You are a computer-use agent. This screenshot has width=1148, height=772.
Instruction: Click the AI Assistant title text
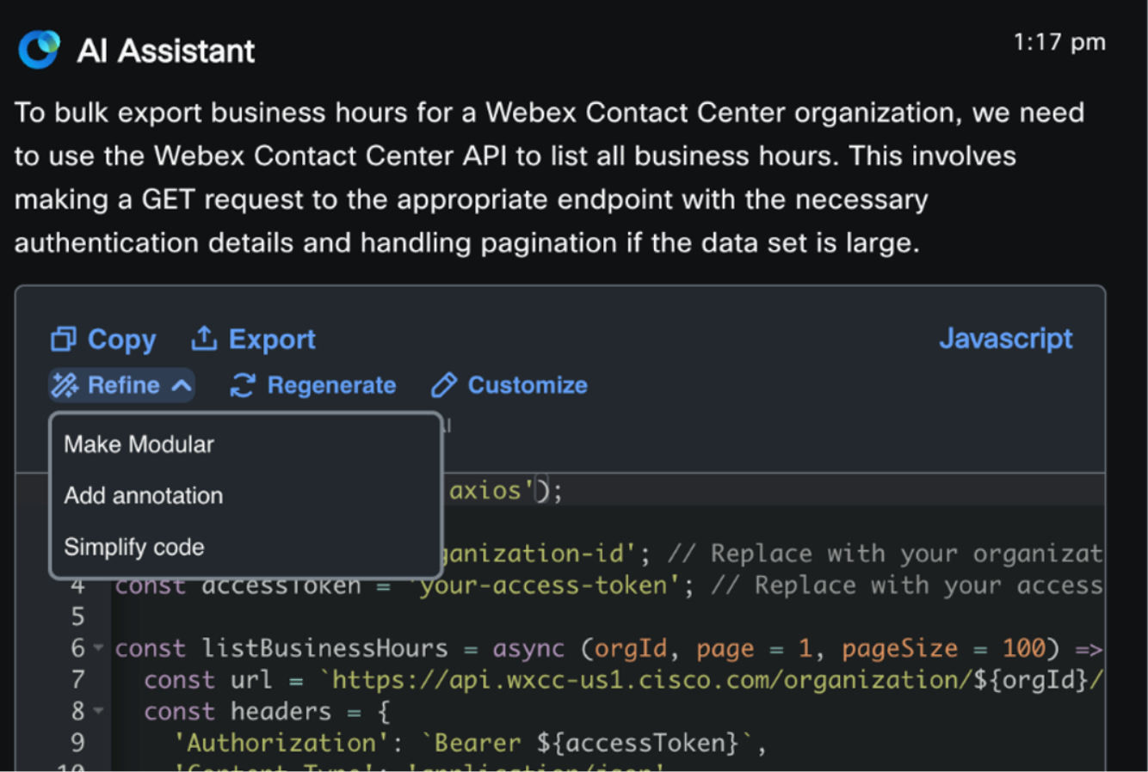166,51
